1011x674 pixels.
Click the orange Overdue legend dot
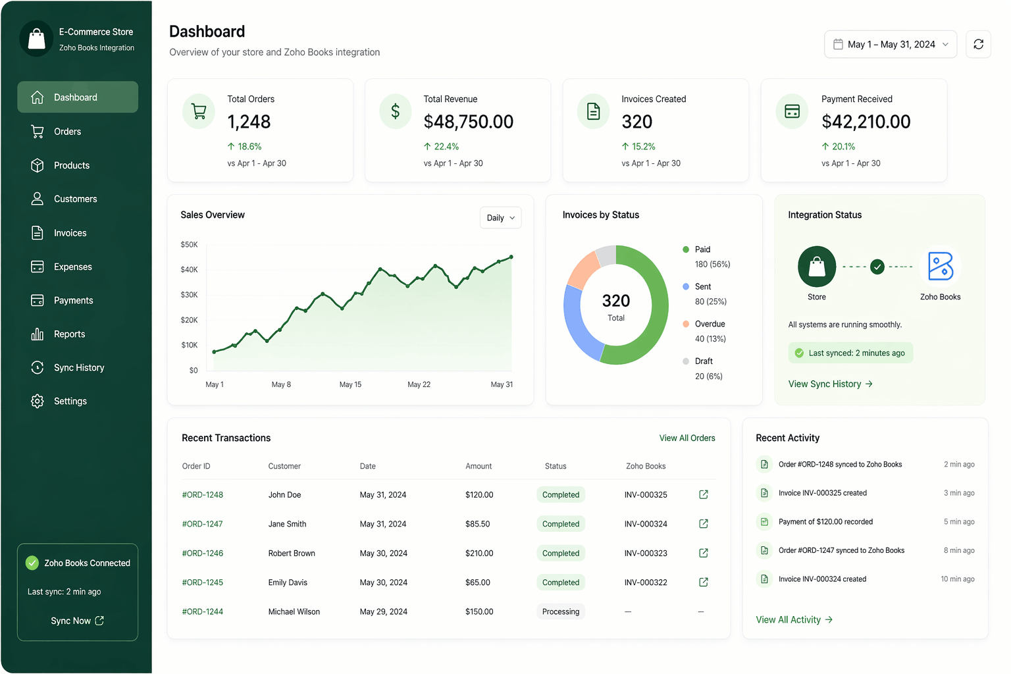click(686, 324)
